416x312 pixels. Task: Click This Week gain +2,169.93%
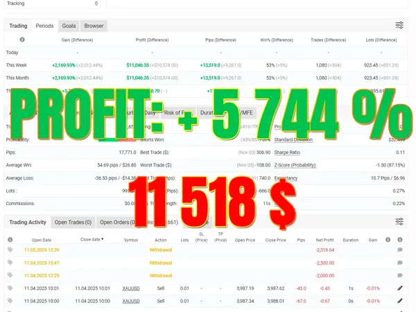pyautogui.click(x=64, y=65)
